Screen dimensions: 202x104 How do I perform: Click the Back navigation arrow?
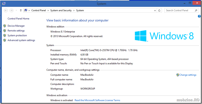click(x=6, y=10)
